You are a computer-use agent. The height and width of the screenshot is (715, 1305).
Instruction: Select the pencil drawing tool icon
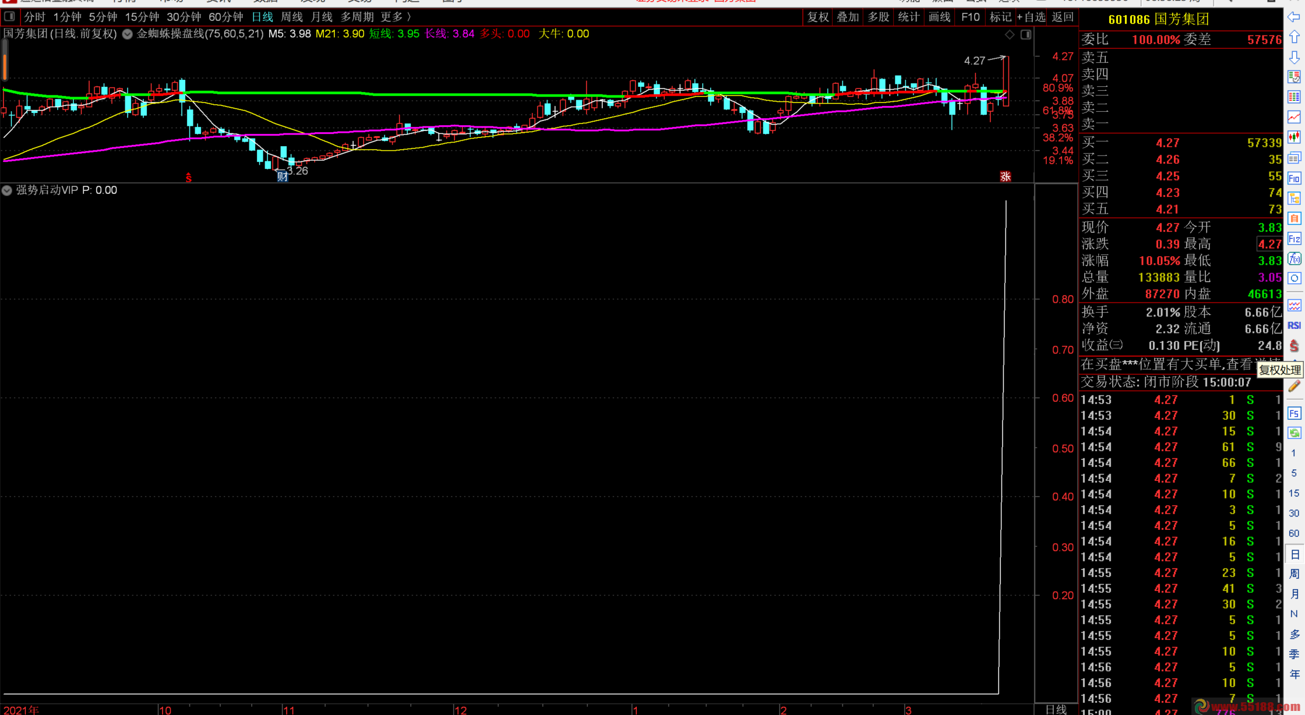[x=1294, y=386]
